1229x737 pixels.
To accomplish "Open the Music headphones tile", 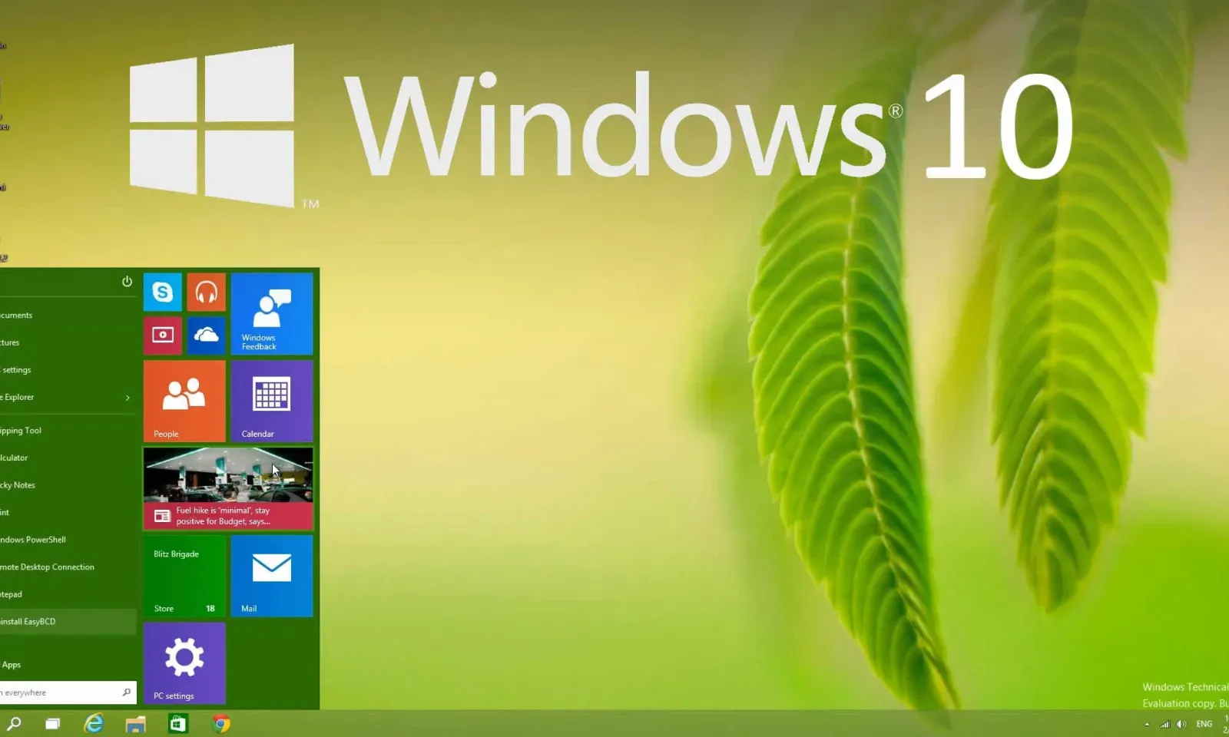I will (x=206, y=292).
